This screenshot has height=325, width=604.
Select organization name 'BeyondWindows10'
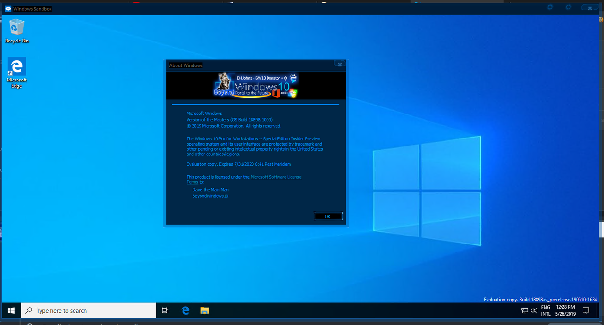coord(210,196)
